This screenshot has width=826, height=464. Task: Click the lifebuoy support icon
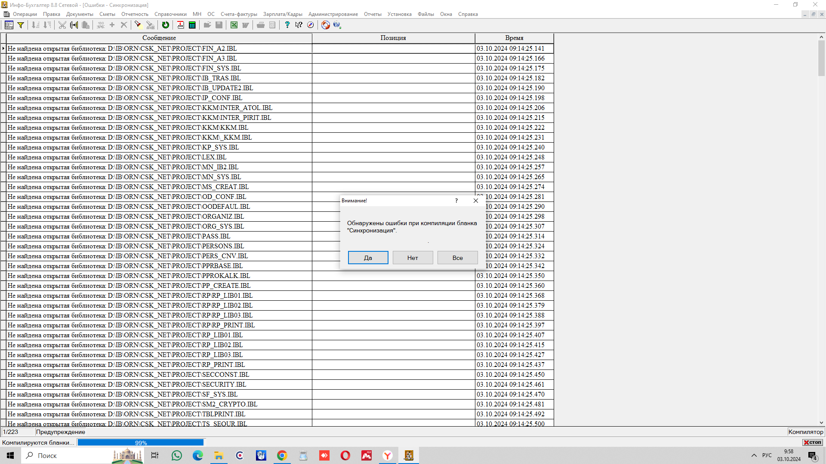(x=326, y=25)
